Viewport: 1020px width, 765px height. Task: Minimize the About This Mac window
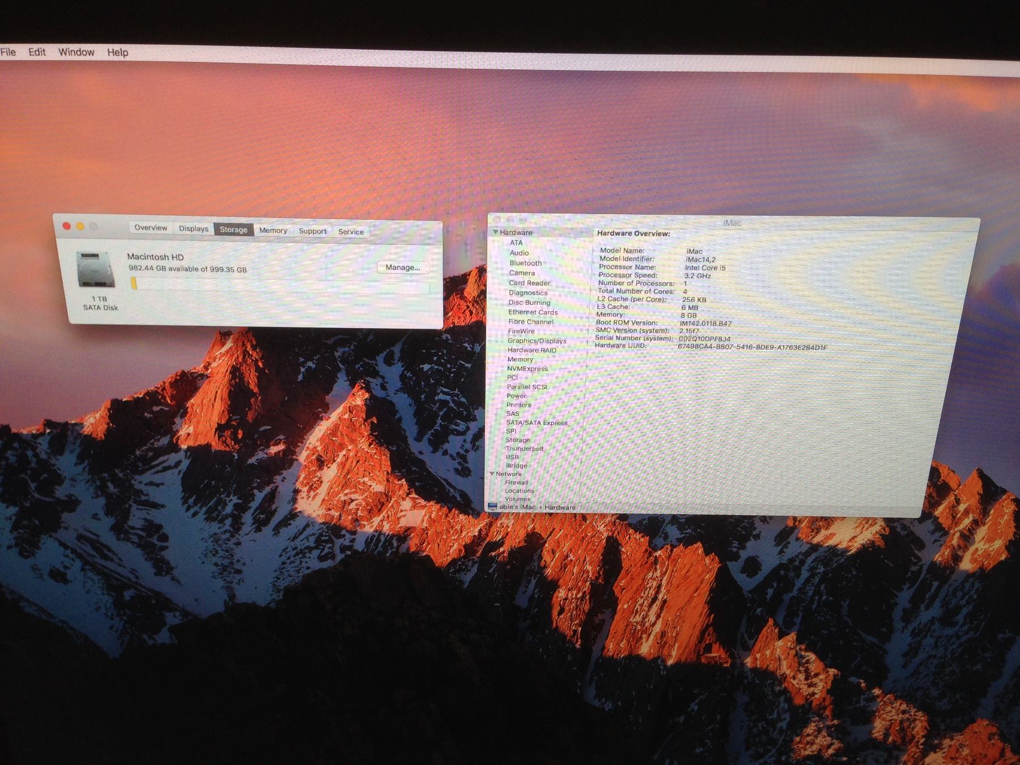[x=80, y=227]
